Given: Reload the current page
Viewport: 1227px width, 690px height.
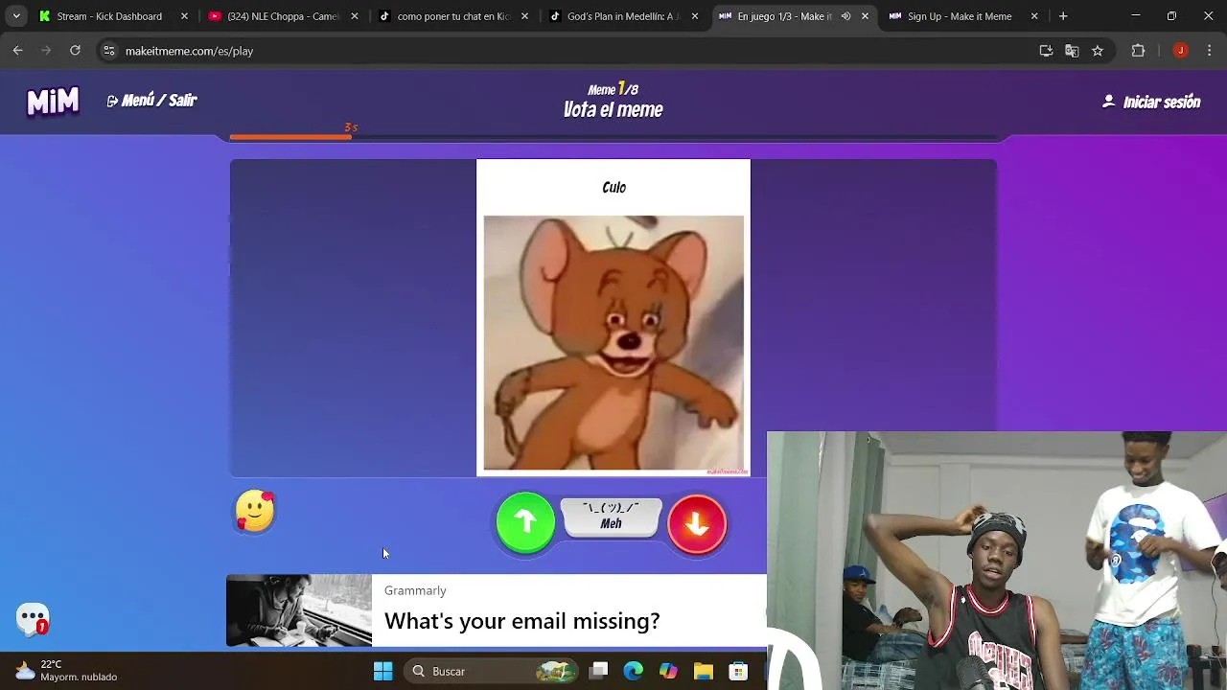Looking at the screenshot, I should pyautogui.click(x=76, y=51).
